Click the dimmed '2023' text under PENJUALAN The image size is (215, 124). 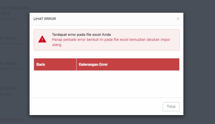[x=5, y=13]
